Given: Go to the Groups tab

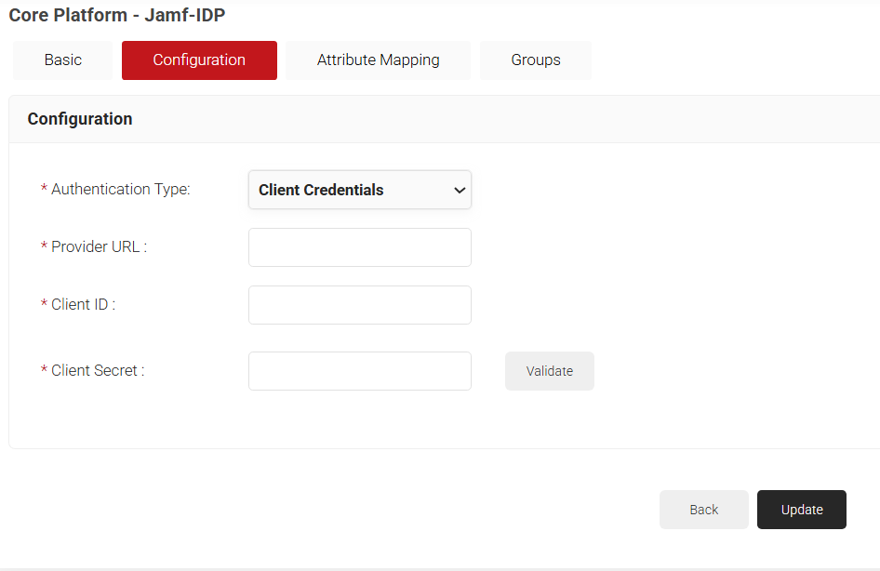Looking at the screenshot, I should click(535, 60).
